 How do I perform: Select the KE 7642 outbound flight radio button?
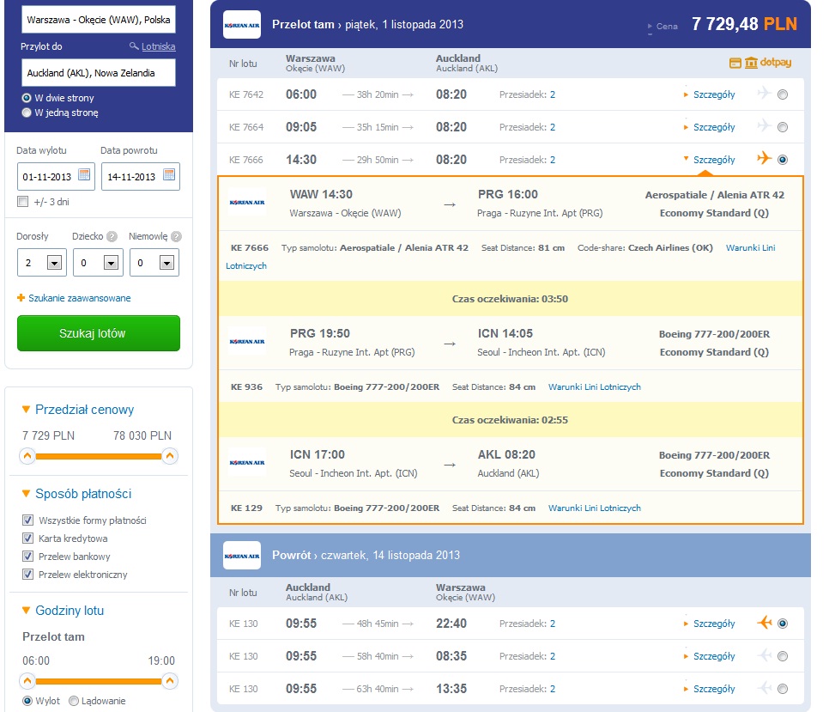(783, 94)
